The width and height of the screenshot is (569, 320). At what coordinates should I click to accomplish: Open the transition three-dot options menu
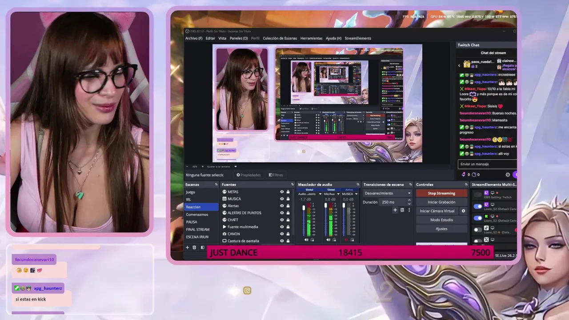coord(409,210)
